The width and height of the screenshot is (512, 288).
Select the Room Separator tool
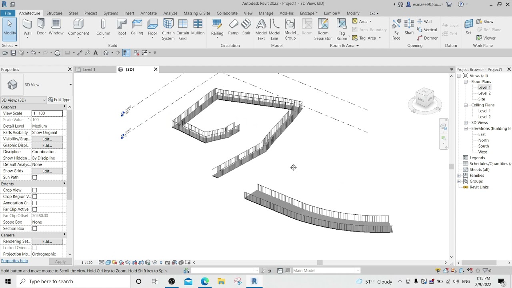pos(323,30)
